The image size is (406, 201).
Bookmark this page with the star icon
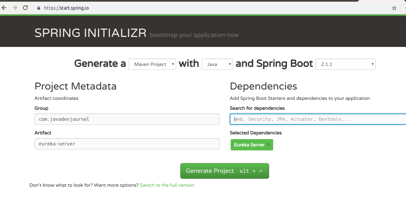(x=394, y=8)
